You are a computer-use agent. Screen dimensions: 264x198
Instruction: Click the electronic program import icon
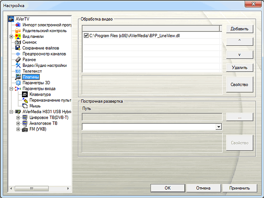(x=18, y=25)
